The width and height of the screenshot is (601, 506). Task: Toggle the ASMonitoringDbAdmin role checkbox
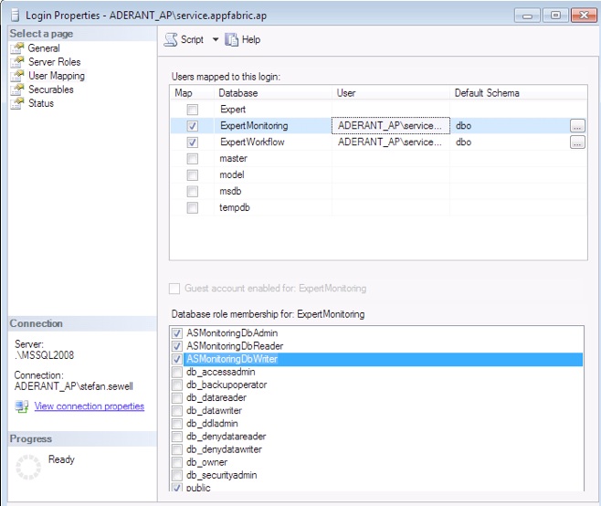[177, 334]
